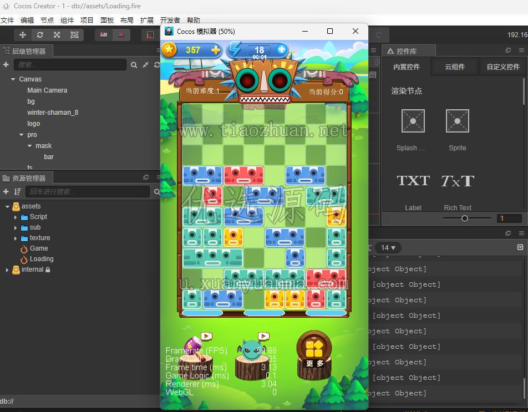
Task: Select the bar node
Action: coord(48,157)
